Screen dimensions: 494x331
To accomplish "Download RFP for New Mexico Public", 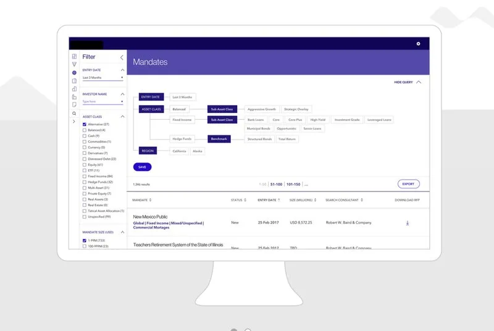I will (x=408, y=223).
